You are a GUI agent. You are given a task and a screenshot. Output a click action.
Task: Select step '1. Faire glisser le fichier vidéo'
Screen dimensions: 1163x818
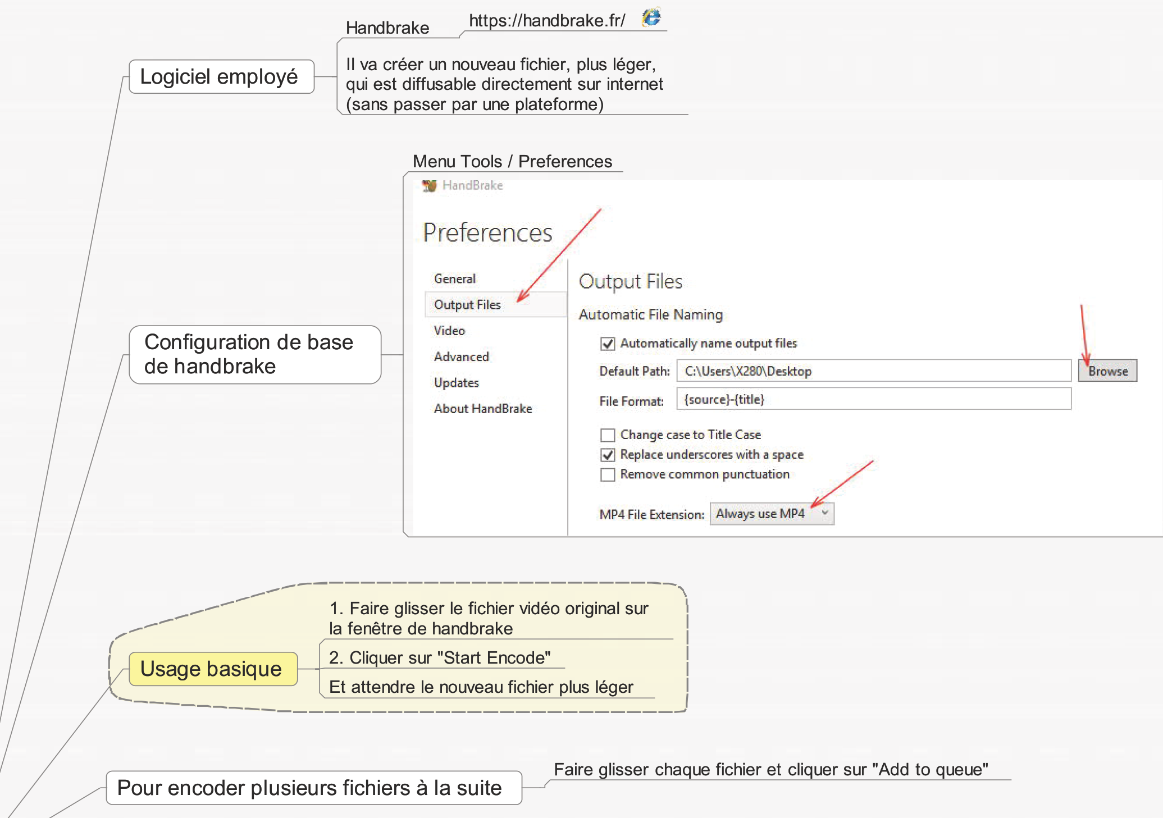[489, 619]
